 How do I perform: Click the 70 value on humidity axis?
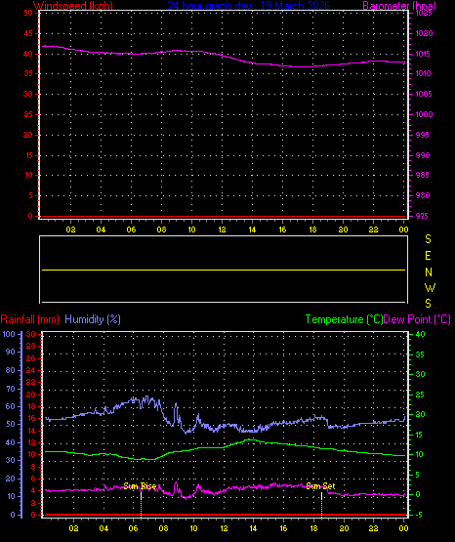(x=11, y=389)
